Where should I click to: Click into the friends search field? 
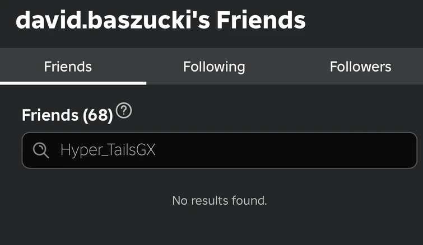pos(224,150)
